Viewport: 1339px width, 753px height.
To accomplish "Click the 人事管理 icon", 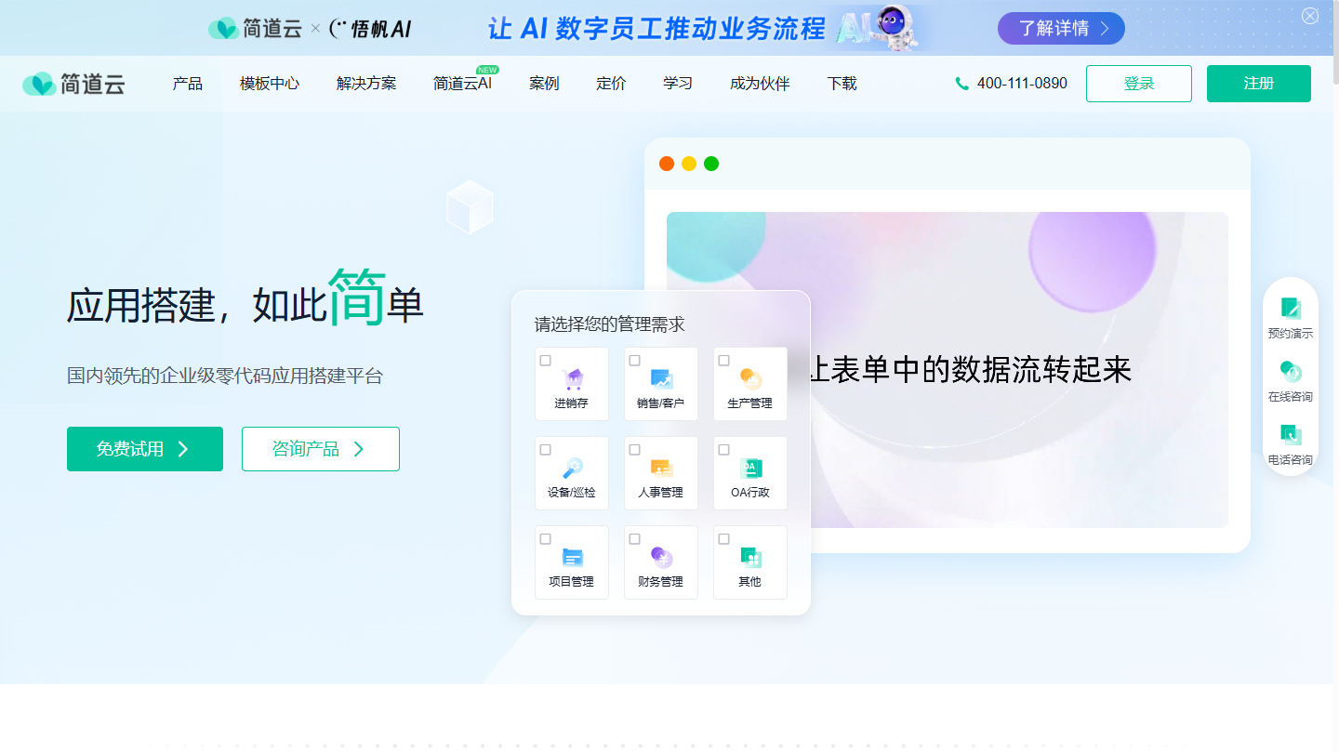I will pyautogui.click(x=661, y=469).
